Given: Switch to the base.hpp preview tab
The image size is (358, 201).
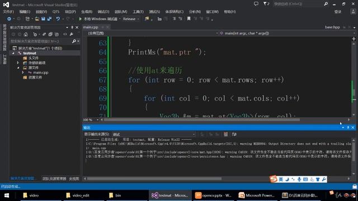Looking at the screenshot, I should [332, 27].
